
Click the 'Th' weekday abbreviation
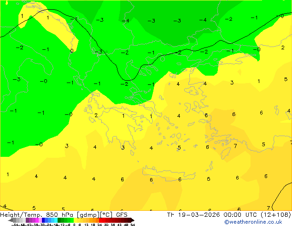pyautogui.click(x=170, y=215)
